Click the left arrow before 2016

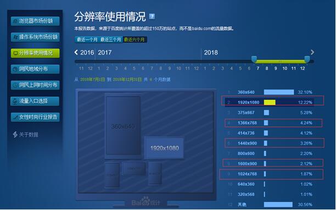click(76, 52)
